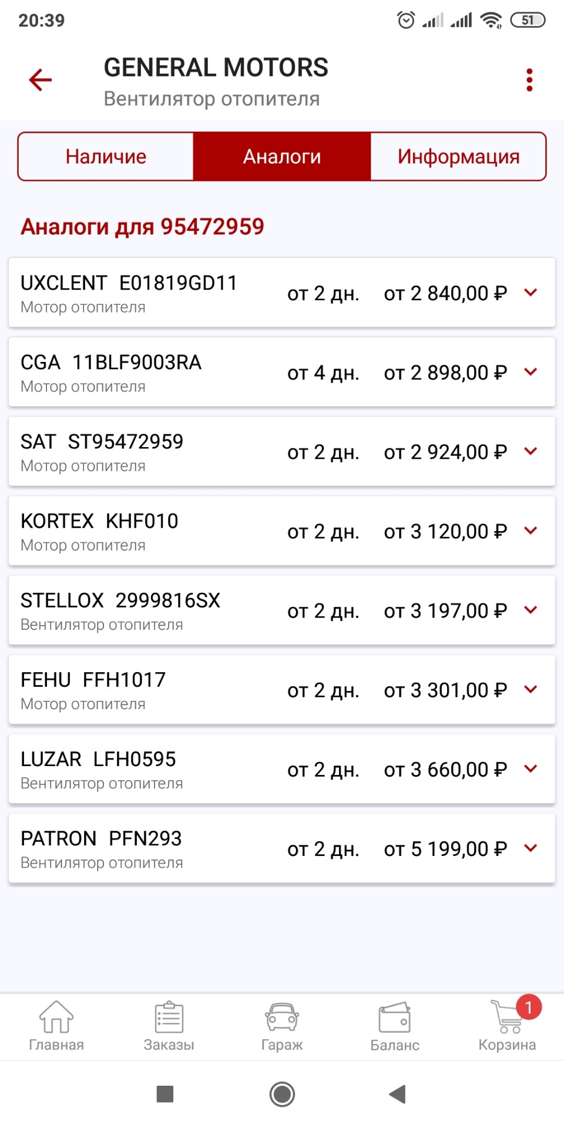The image size is (564, 1128).
Task: Open the Гараж car icon
Action: (282, 1026)
